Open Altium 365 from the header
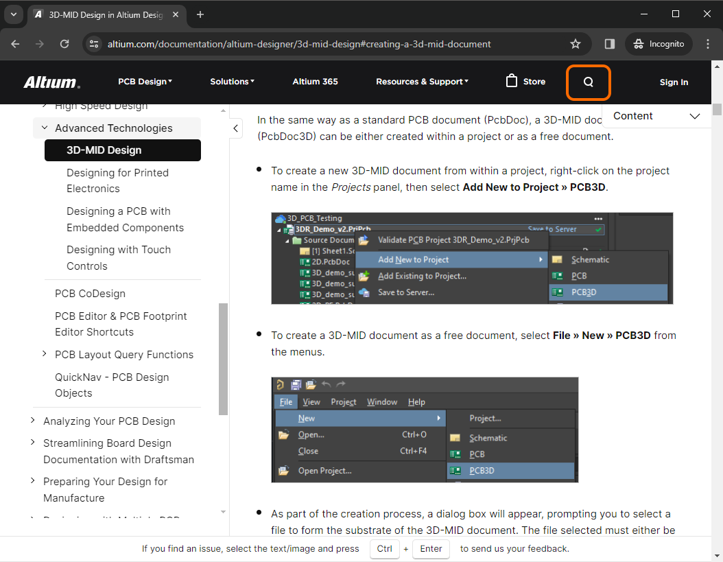The width and height of the screenshot is (723, 562). [316, 82]
